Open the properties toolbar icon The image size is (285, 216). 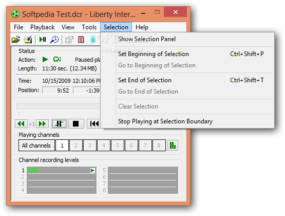tap(69, 39)
